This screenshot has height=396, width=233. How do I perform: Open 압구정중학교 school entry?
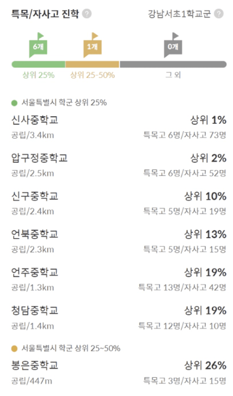(39, 158)
